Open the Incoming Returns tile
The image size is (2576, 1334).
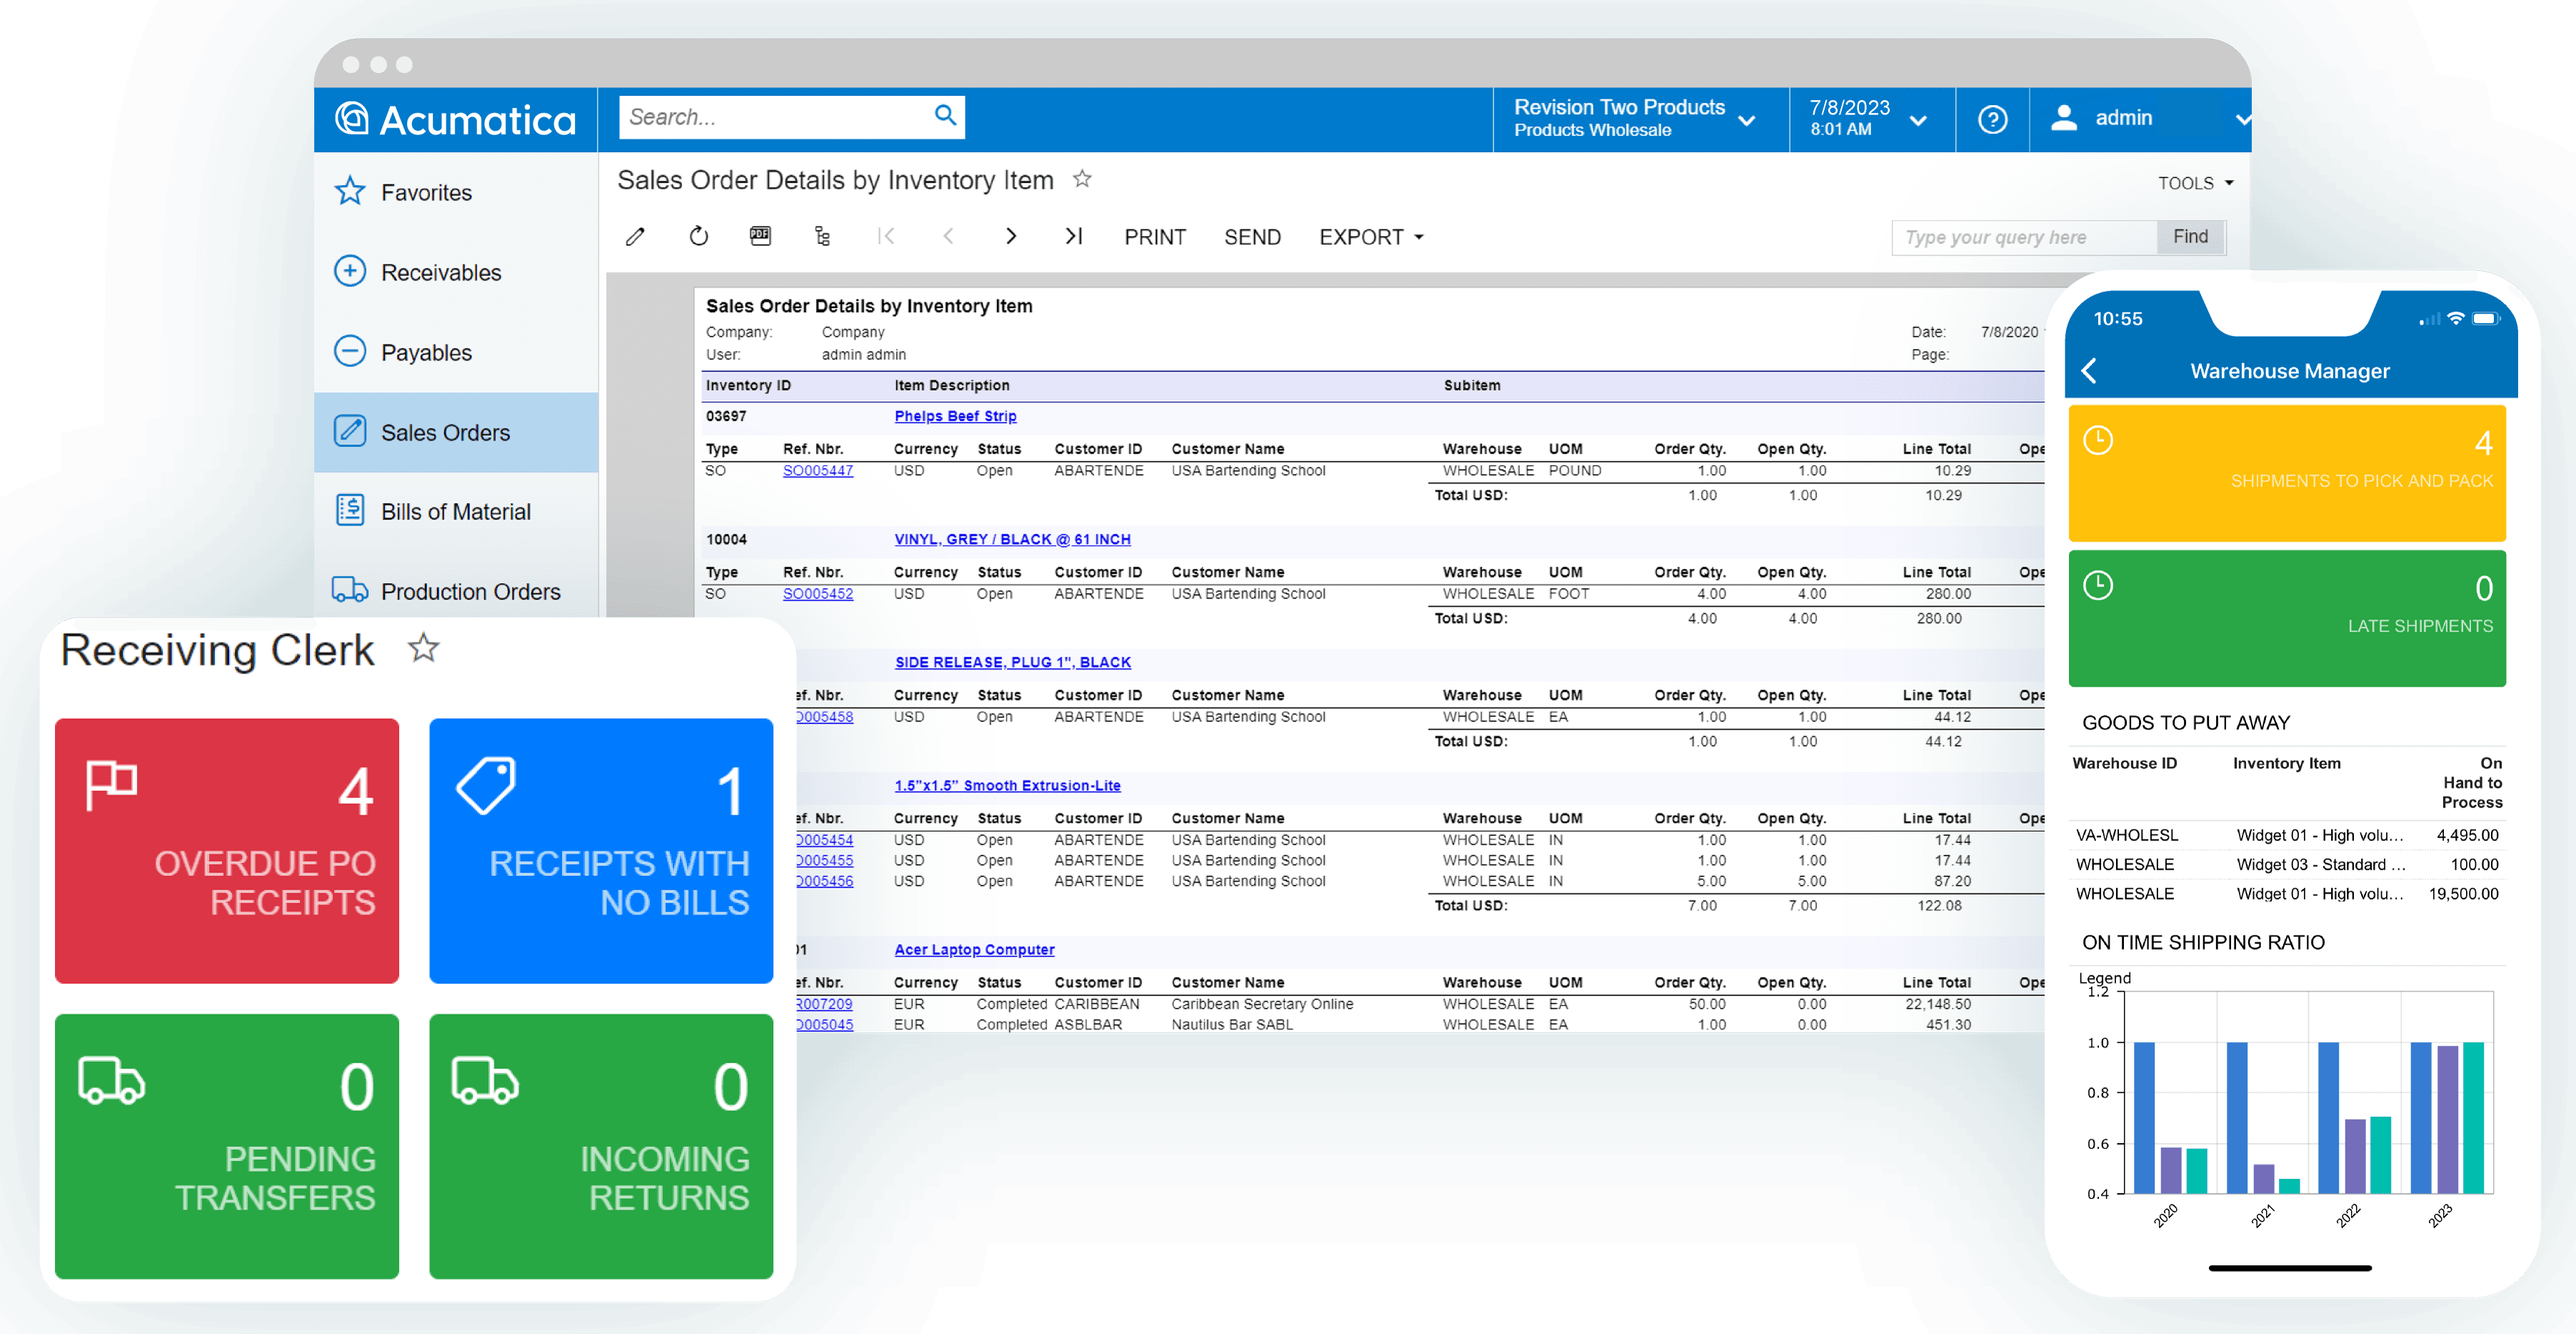(x=601, y=1146)
